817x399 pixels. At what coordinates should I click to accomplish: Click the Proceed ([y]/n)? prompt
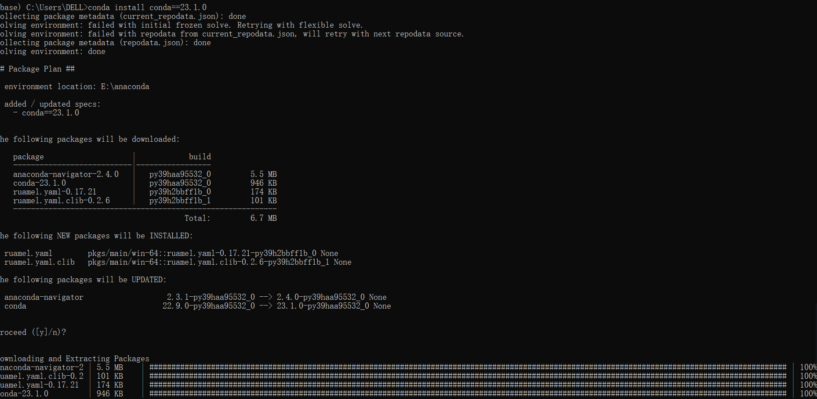point(33,332)
